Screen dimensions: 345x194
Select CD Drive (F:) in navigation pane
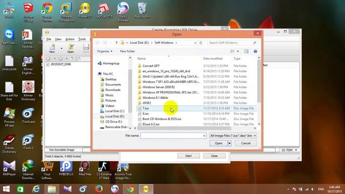111,122
